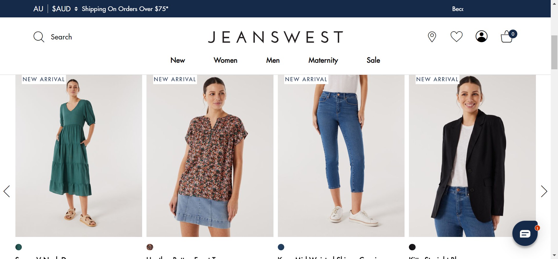Image resolution: width=558 pixels, height=259 pixels.
Task: Open the Maternity menu item
Action: point(323,60)
